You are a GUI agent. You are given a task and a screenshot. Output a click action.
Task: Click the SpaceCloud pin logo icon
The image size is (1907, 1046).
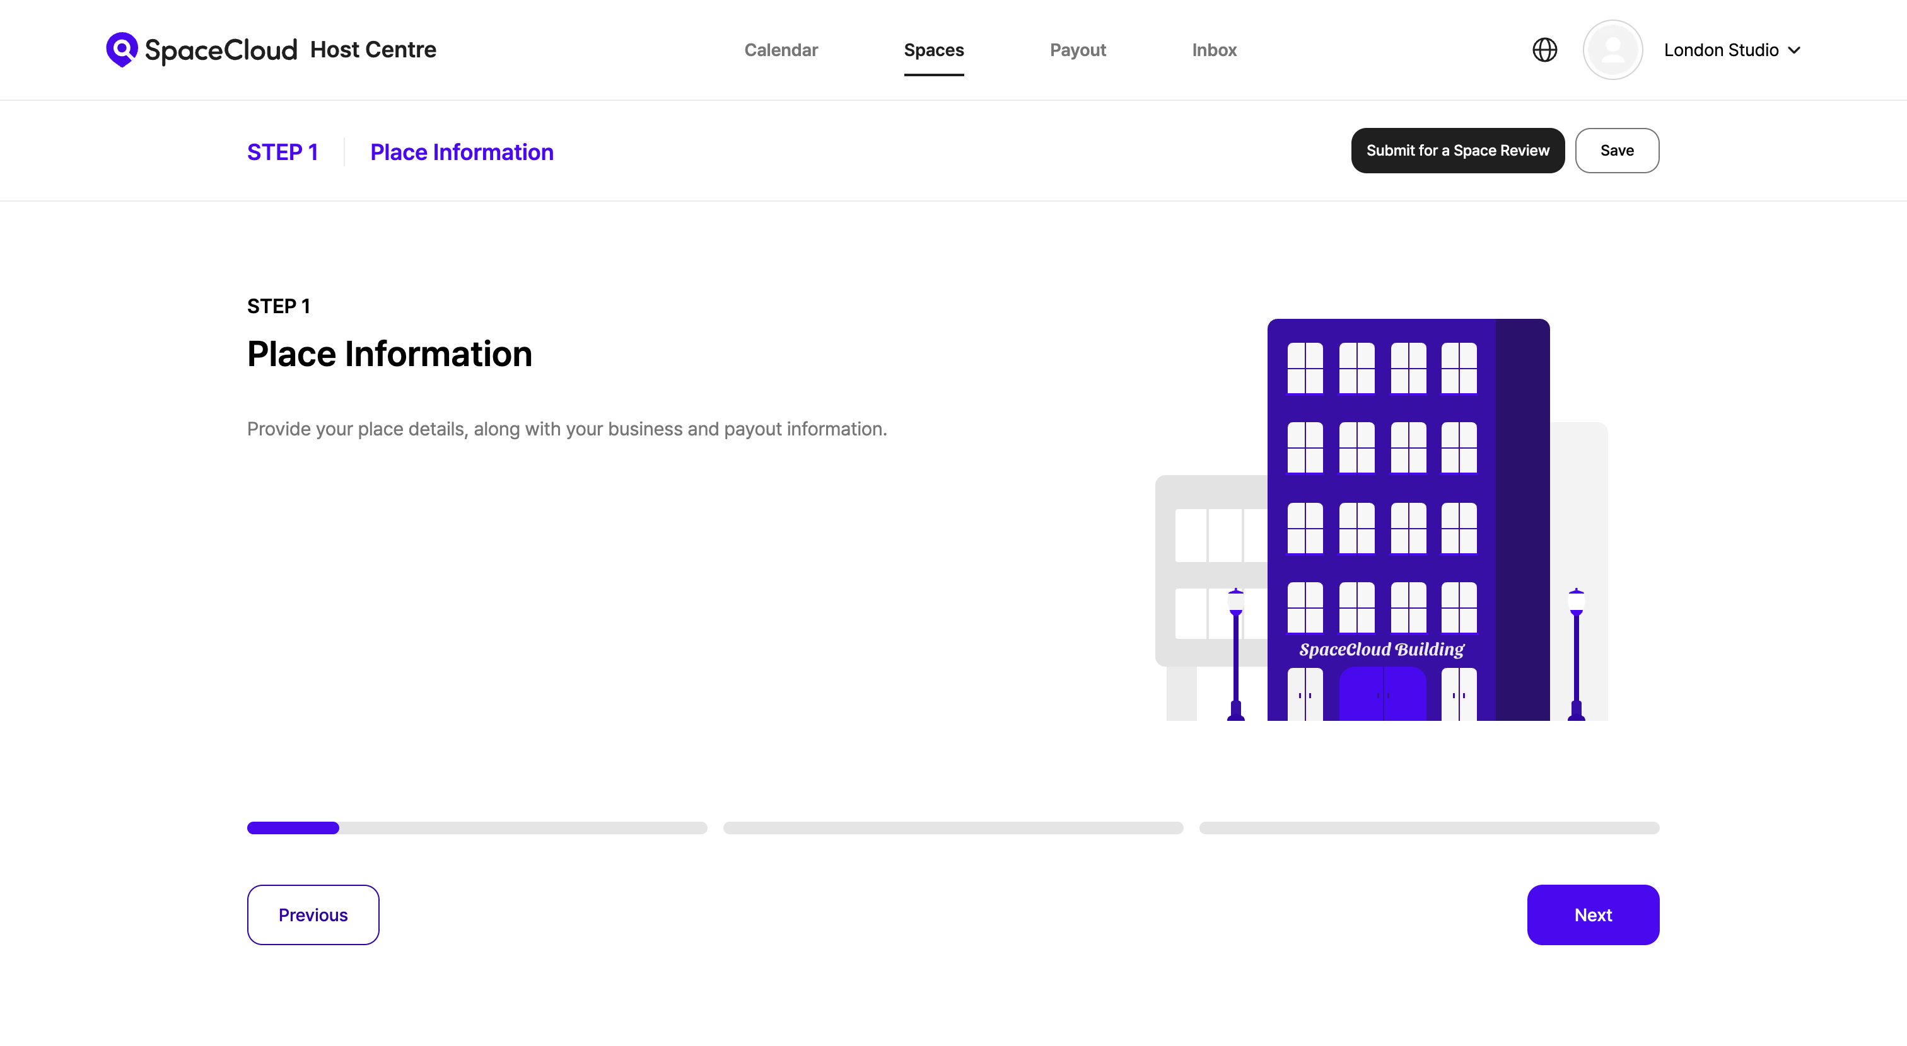122,49
